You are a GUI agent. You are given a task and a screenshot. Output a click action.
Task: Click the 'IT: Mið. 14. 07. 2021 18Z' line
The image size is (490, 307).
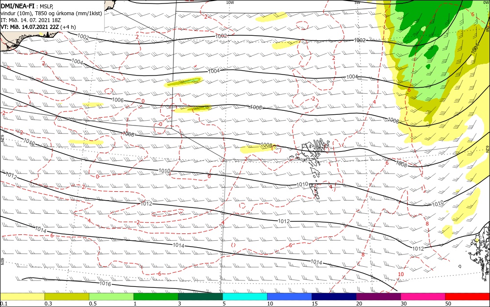[x=30, y=20]
